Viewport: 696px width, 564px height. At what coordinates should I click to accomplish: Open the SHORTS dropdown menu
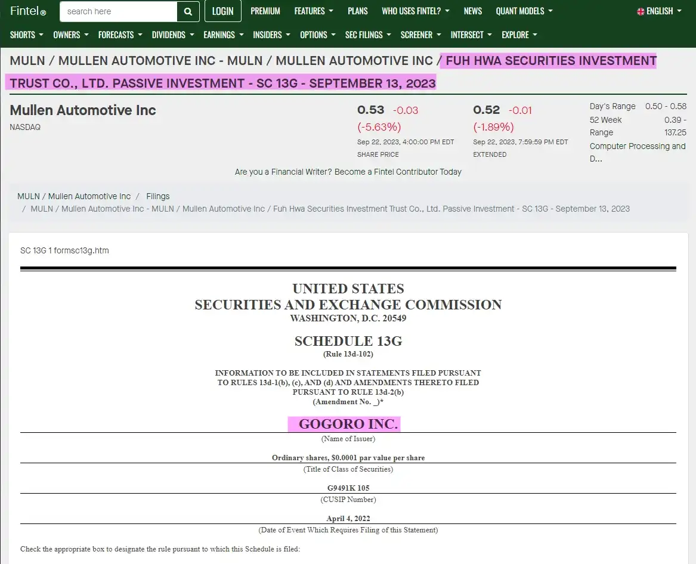tap(27, 35)
